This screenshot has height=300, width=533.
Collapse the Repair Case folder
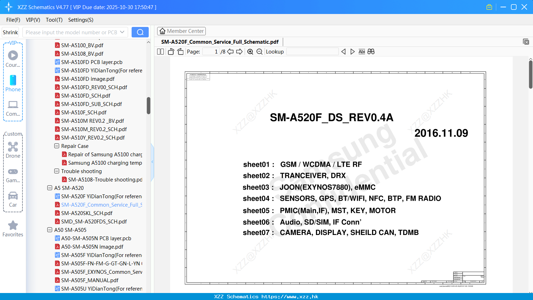57,146
